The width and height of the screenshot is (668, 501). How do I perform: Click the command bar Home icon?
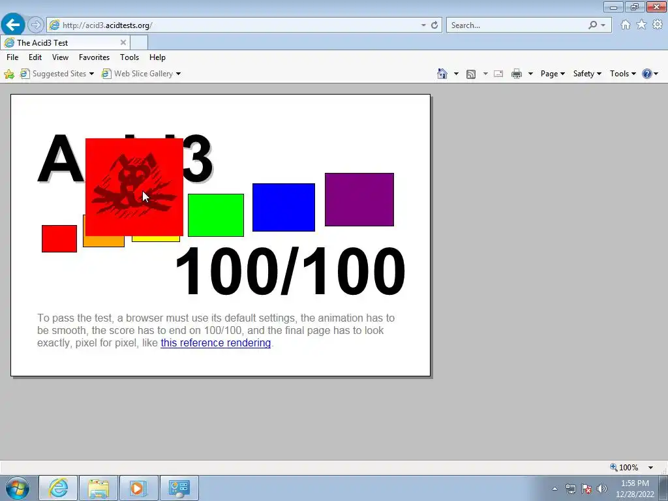442,74
